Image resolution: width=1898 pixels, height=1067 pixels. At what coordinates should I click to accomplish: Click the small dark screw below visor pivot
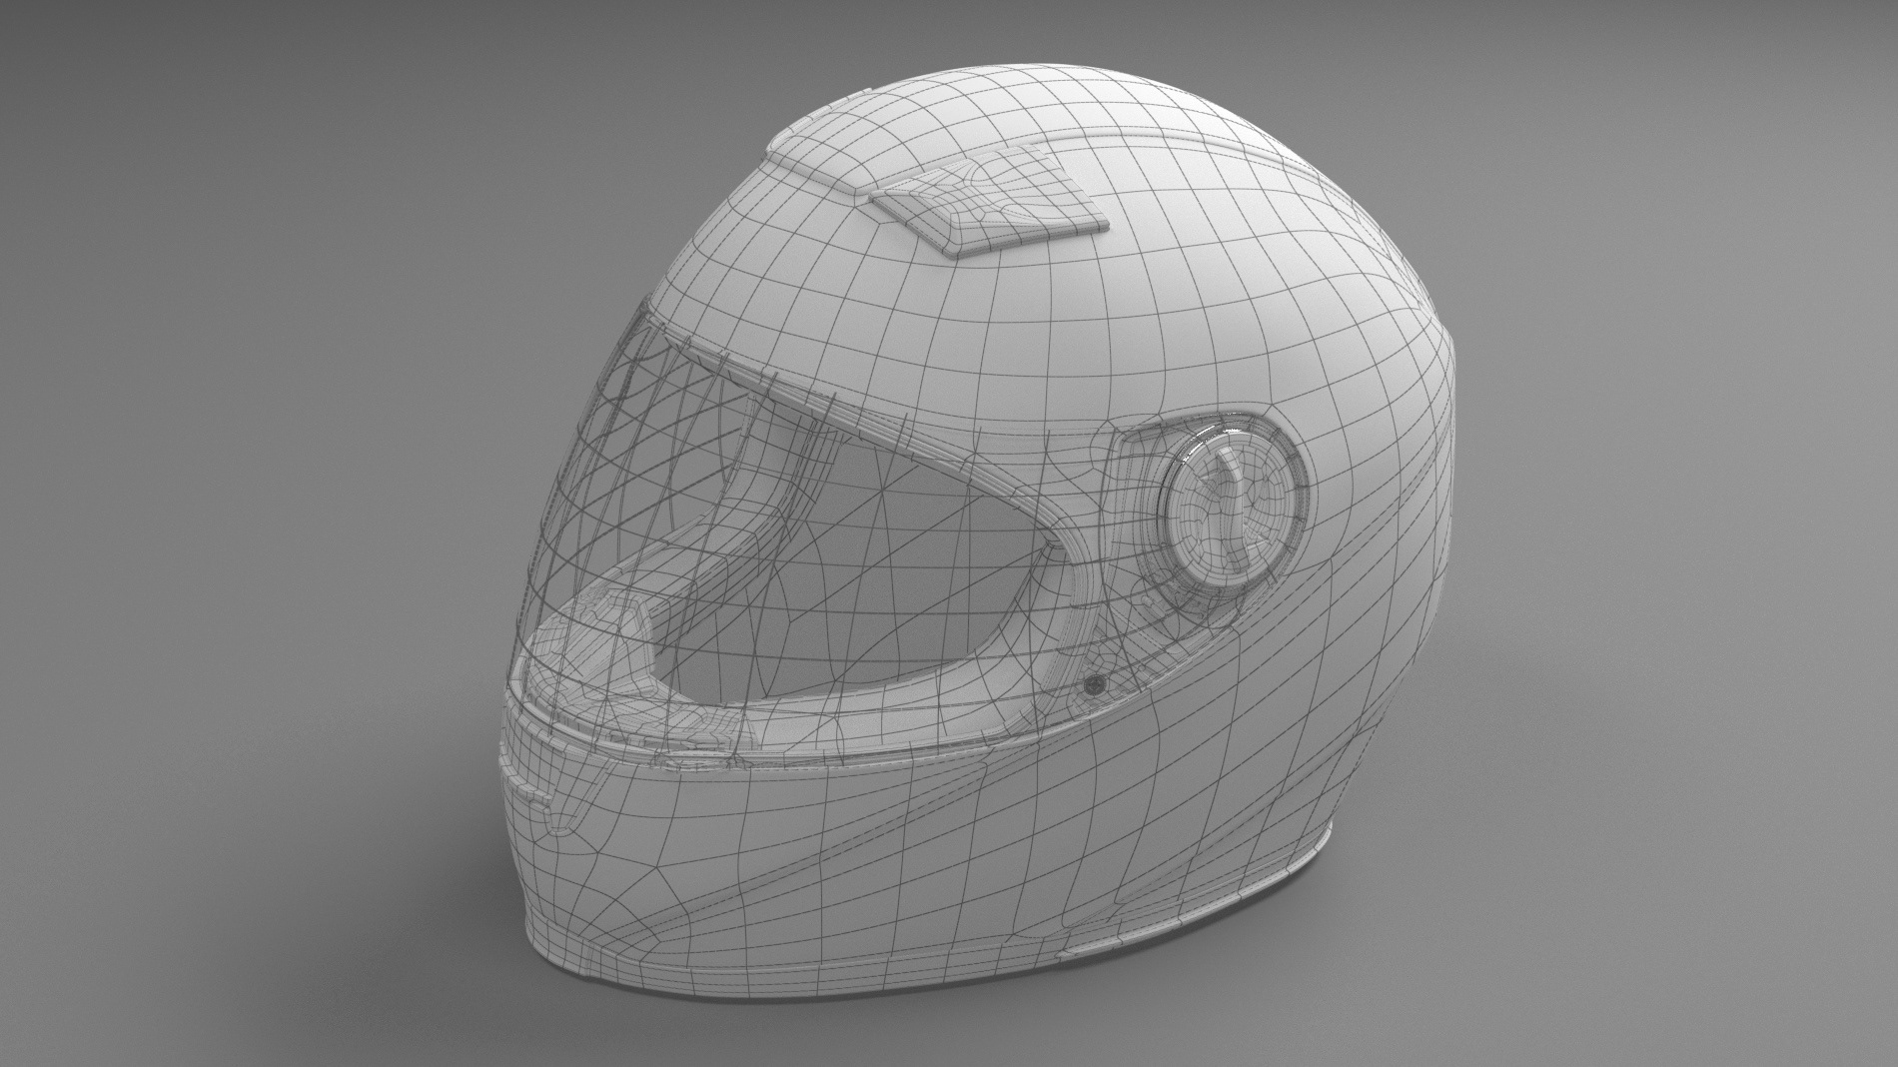1096,684
